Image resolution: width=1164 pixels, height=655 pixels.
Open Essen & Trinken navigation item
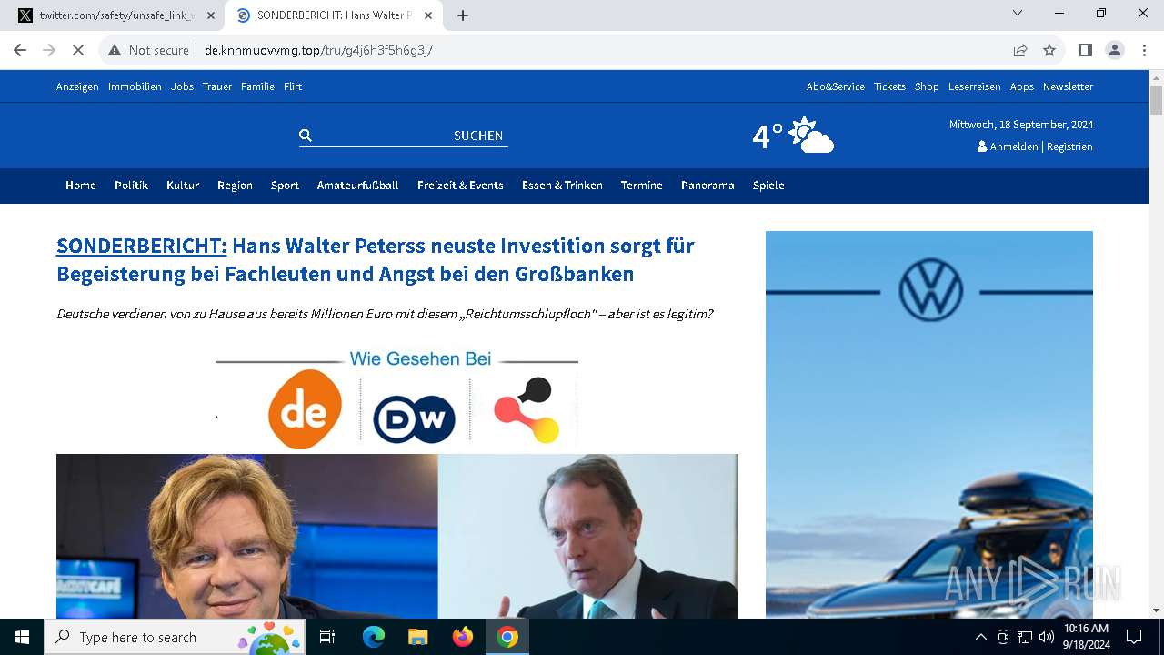[x=562, y=186]
